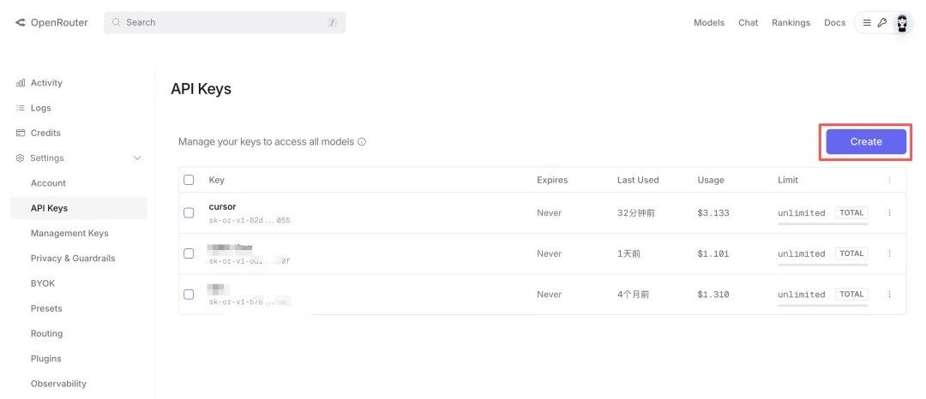This screenshot has height=399, width=926.
Task: Click the Logs list icon
Action: pyautogui.click(x=20, y=108)
